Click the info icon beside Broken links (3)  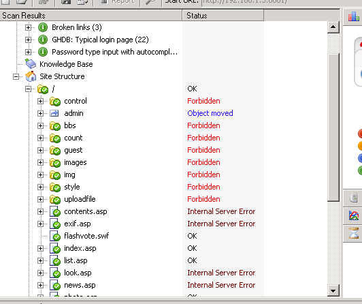[43, 27]
